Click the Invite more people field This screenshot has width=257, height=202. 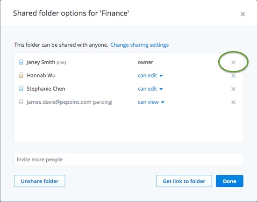[128, 159]
